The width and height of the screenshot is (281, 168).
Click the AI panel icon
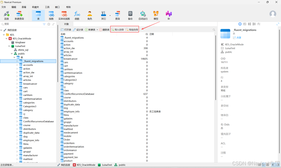259,24
